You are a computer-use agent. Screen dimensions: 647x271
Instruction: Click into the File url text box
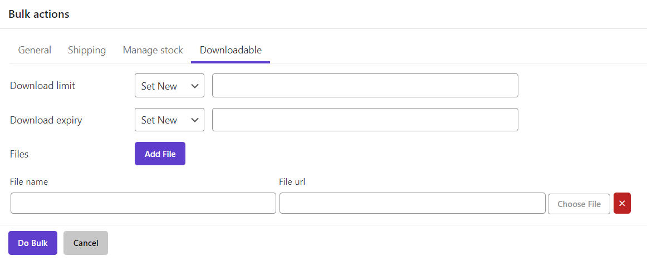pos(412,204)
